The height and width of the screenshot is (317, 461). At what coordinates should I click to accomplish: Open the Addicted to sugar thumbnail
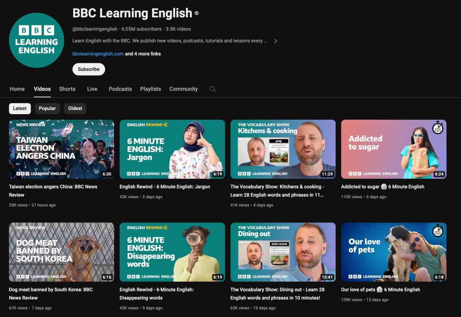coord(394,149)
